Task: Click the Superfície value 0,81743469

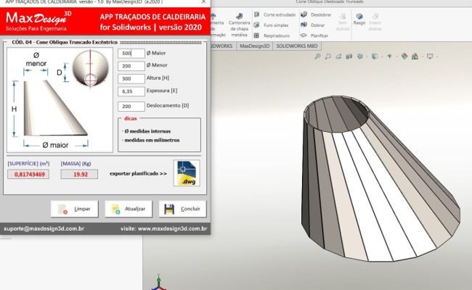Action: point(28,174)
